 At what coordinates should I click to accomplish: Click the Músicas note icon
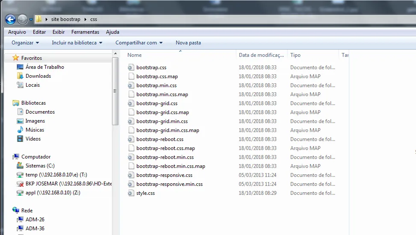click(20, 130)
